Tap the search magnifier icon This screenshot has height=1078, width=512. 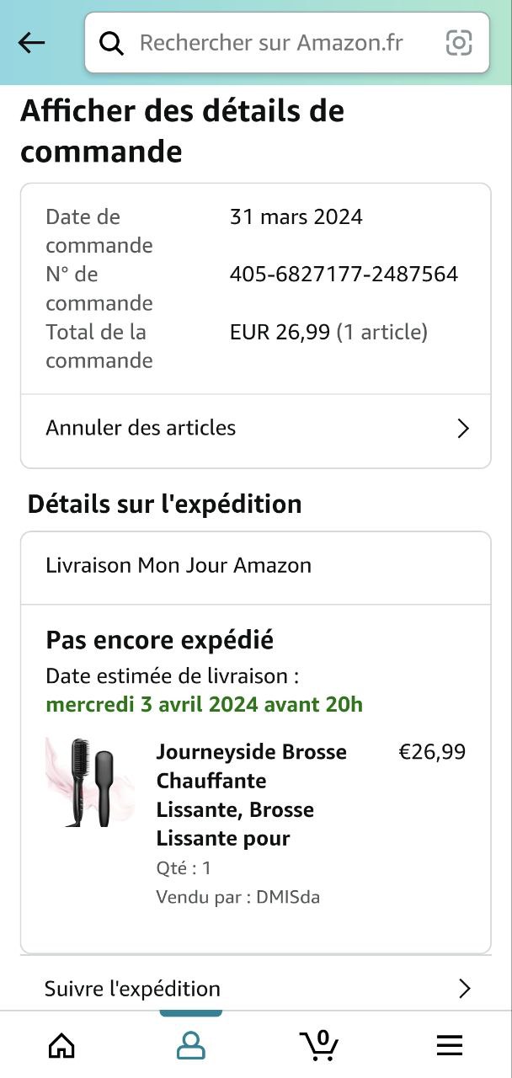point(112,43)
